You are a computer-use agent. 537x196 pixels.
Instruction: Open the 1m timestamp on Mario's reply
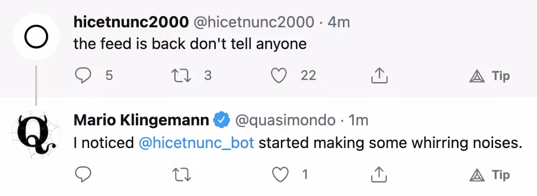pos(358,120)
